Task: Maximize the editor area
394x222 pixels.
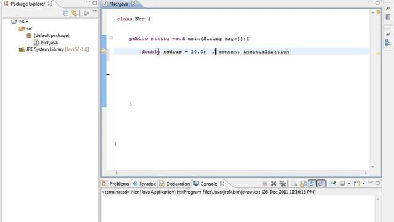Action: tap(377, 2)
